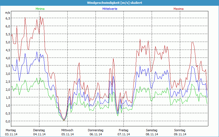This screenshot has width=219, height=137.
Task: Click the 'Donnerstag' day label
Action: pos(96,130)
